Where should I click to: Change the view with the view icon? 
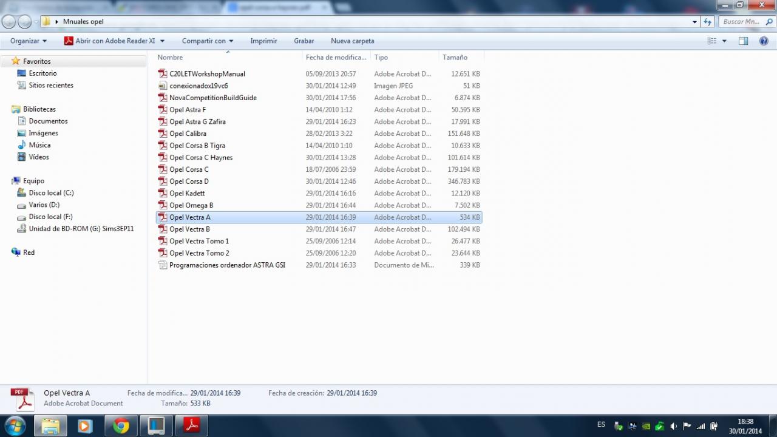pyautogui.click(x=712, y=41)
